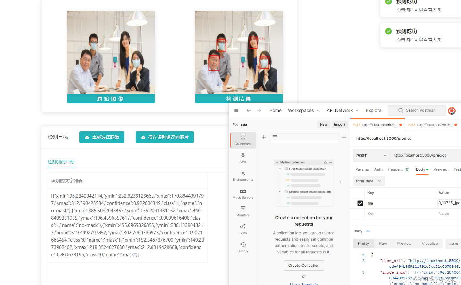This screenshot has height=285, width=461.
Task: Open History in Postman sidebar
Action: pyautogui.click(x=243, y=247)
